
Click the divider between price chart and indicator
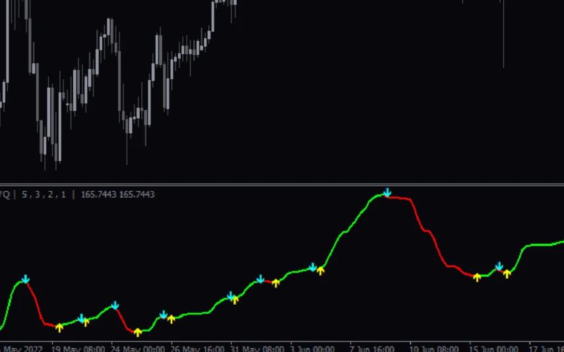(282, 184)
